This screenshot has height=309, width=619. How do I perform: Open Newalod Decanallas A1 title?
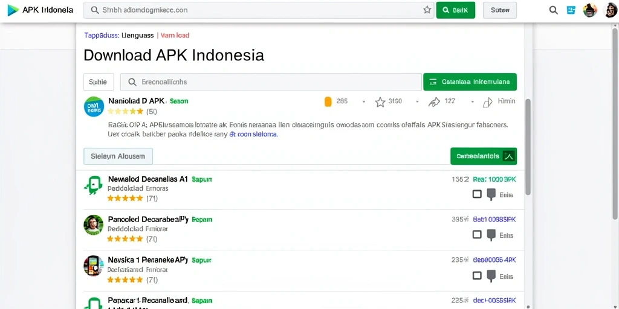148,179
